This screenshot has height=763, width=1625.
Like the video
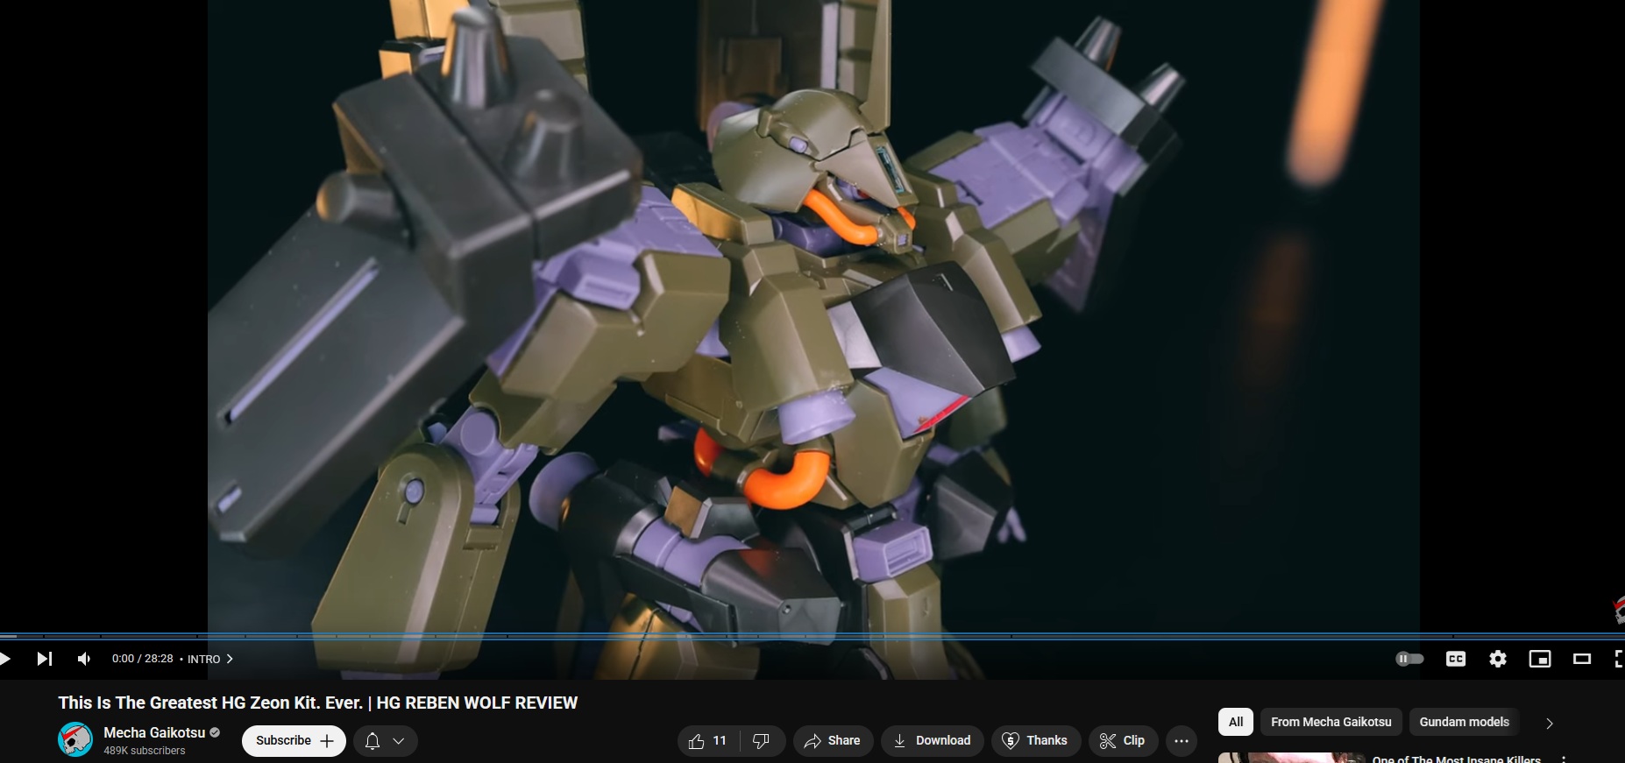(708, 741)
